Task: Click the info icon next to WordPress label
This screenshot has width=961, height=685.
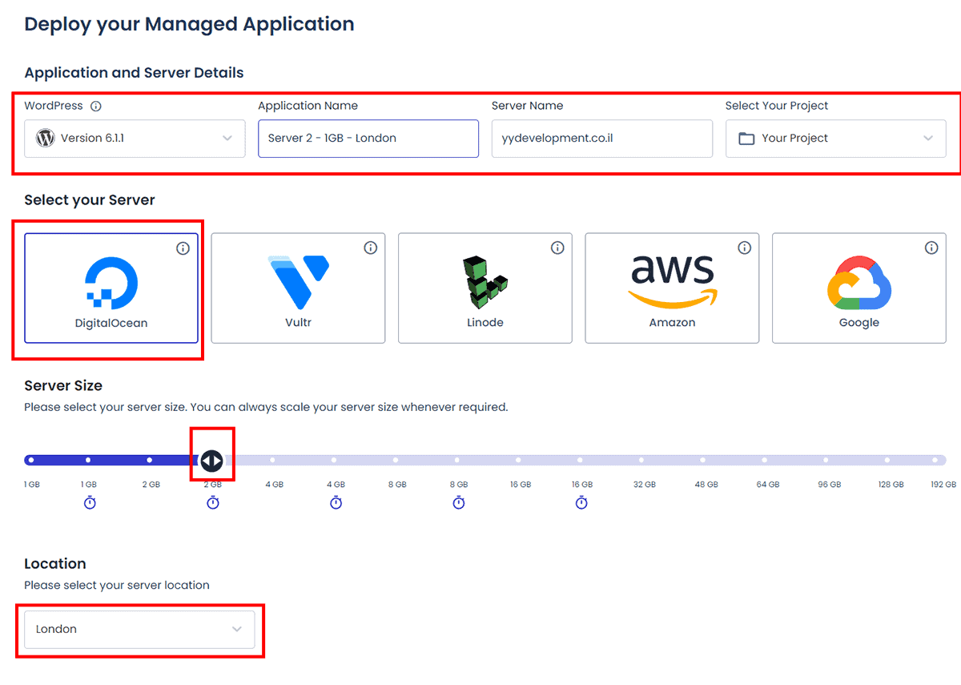Action: click(96, 106)
